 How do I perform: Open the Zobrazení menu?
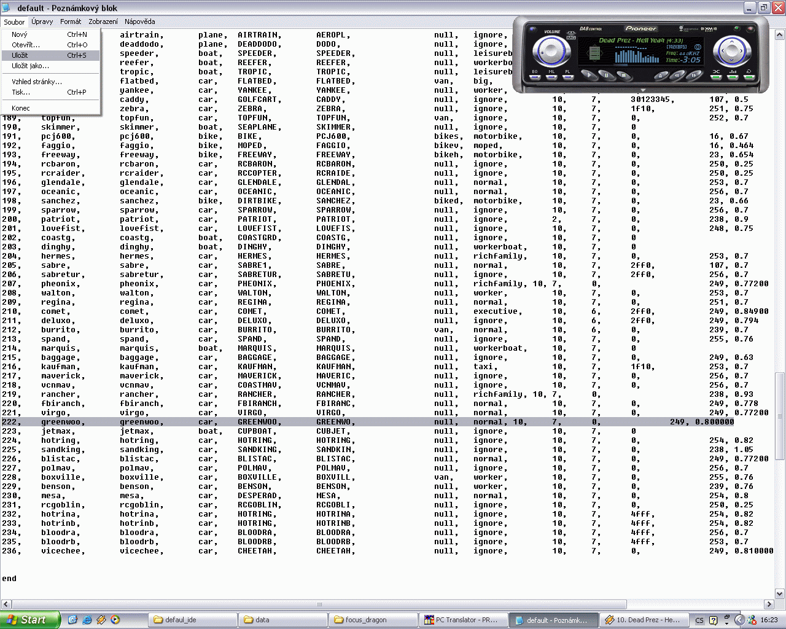click(103, 21)
